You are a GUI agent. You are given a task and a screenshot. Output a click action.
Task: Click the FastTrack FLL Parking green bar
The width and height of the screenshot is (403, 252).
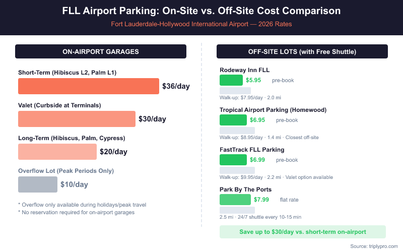[x=233, y=160]
